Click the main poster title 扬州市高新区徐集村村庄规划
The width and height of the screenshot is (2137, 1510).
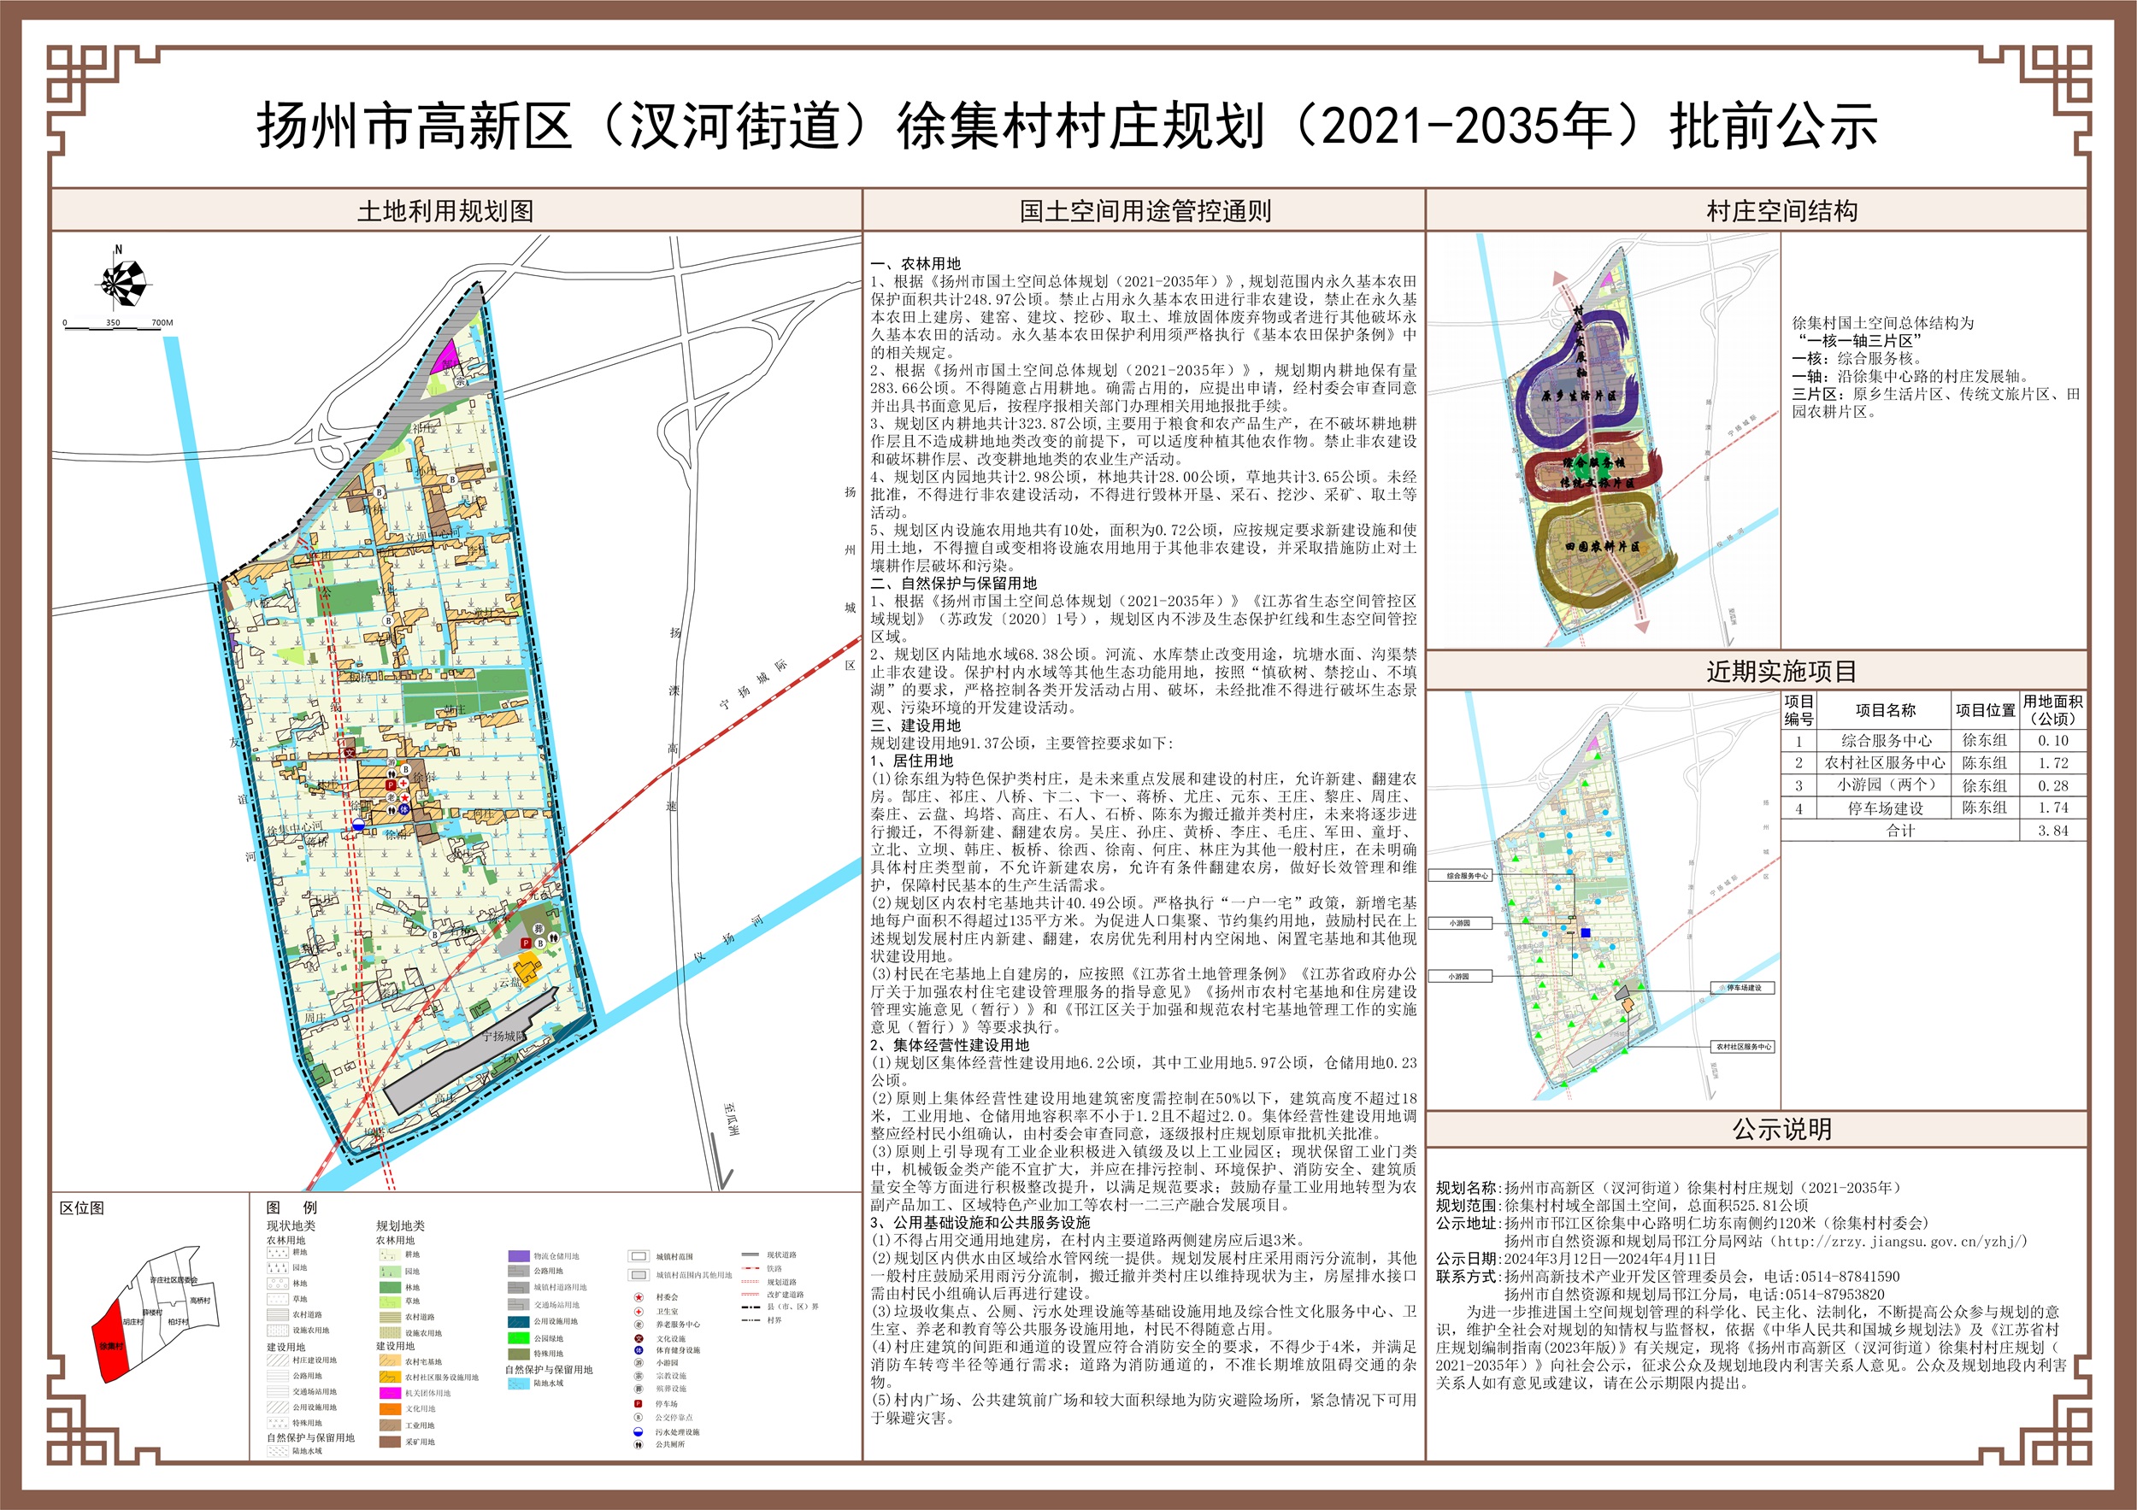click(x=1067, y=126)
